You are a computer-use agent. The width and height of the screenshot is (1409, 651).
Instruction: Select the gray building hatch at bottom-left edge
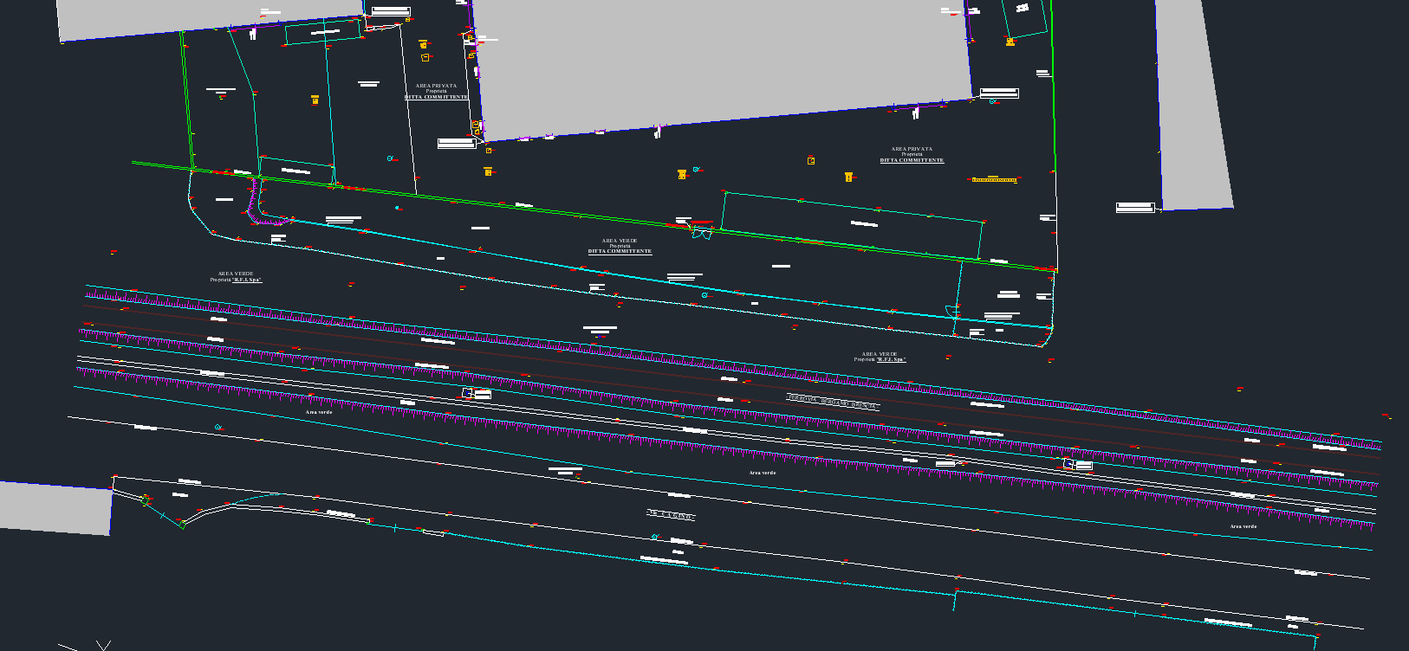click(54, 507)
